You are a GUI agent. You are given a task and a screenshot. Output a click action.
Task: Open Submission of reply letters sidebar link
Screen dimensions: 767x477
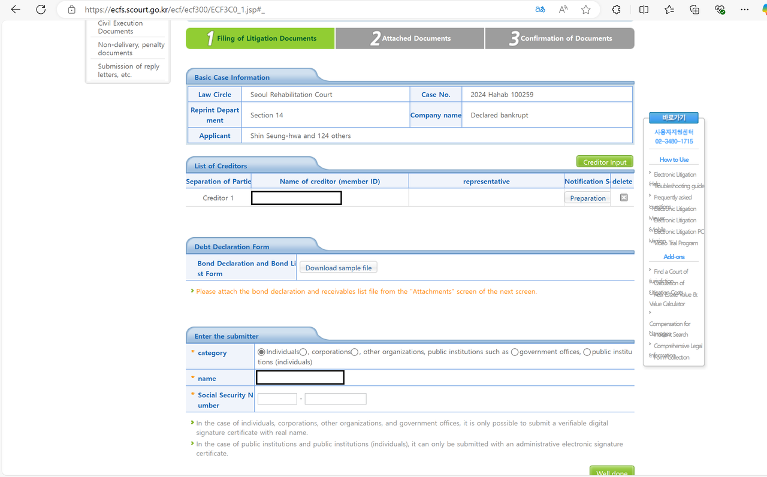coord(129,70)
